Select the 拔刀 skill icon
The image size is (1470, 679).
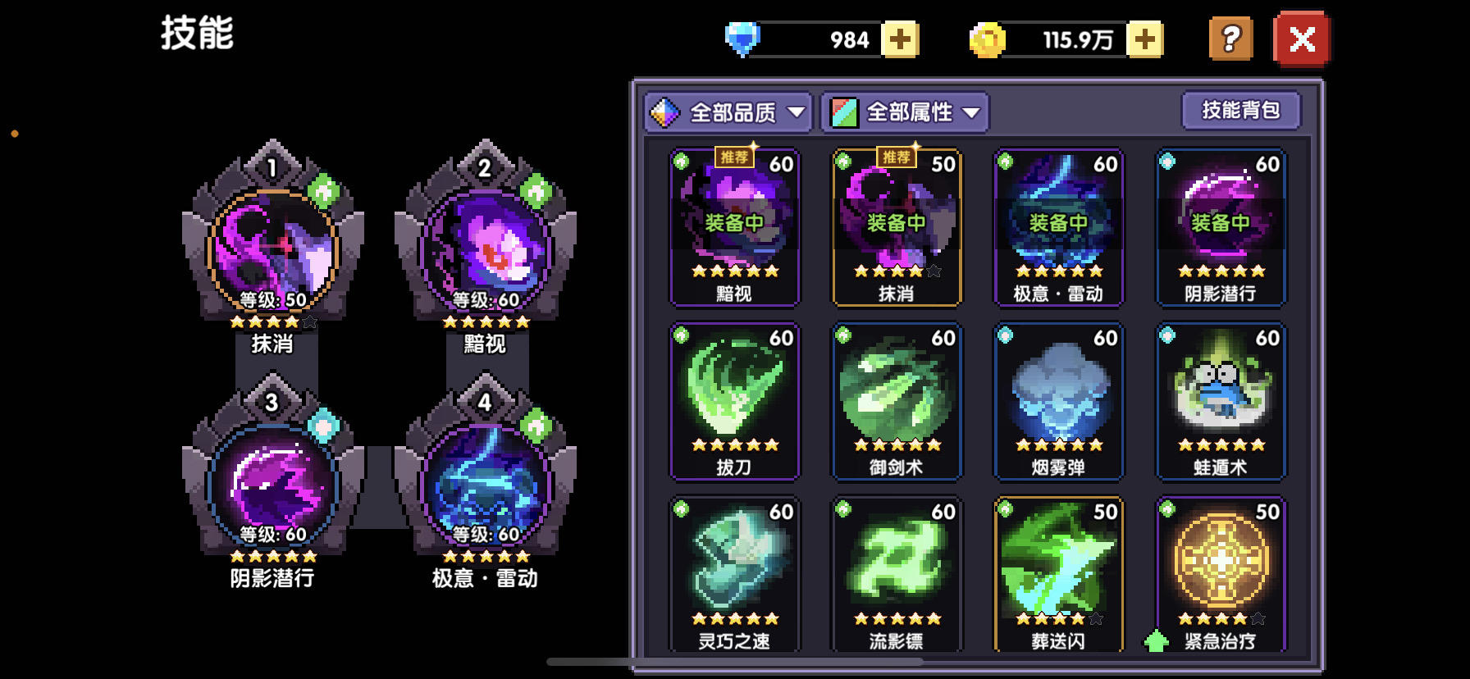coord(734,401)
